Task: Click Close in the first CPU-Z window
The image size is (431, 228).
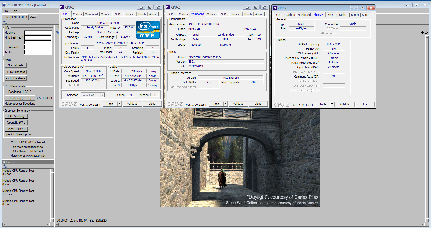Action: (x=152, y=104)
